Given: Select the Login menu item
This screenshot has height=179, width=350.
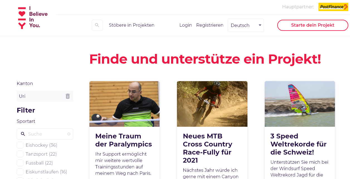Looking at the screenshot, I should [x=186, y=25].
